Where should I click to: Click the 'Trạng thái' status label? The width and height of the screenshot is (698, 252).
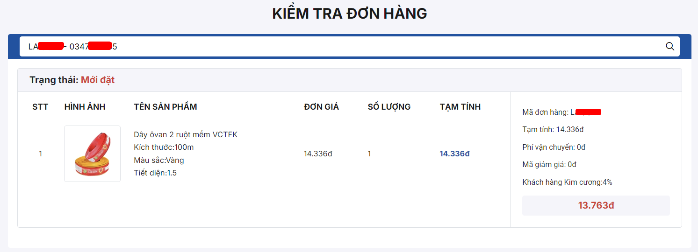pos(54,80)
